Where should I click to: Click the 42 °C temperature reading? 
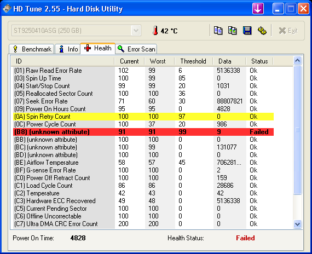tap(169, 31)
